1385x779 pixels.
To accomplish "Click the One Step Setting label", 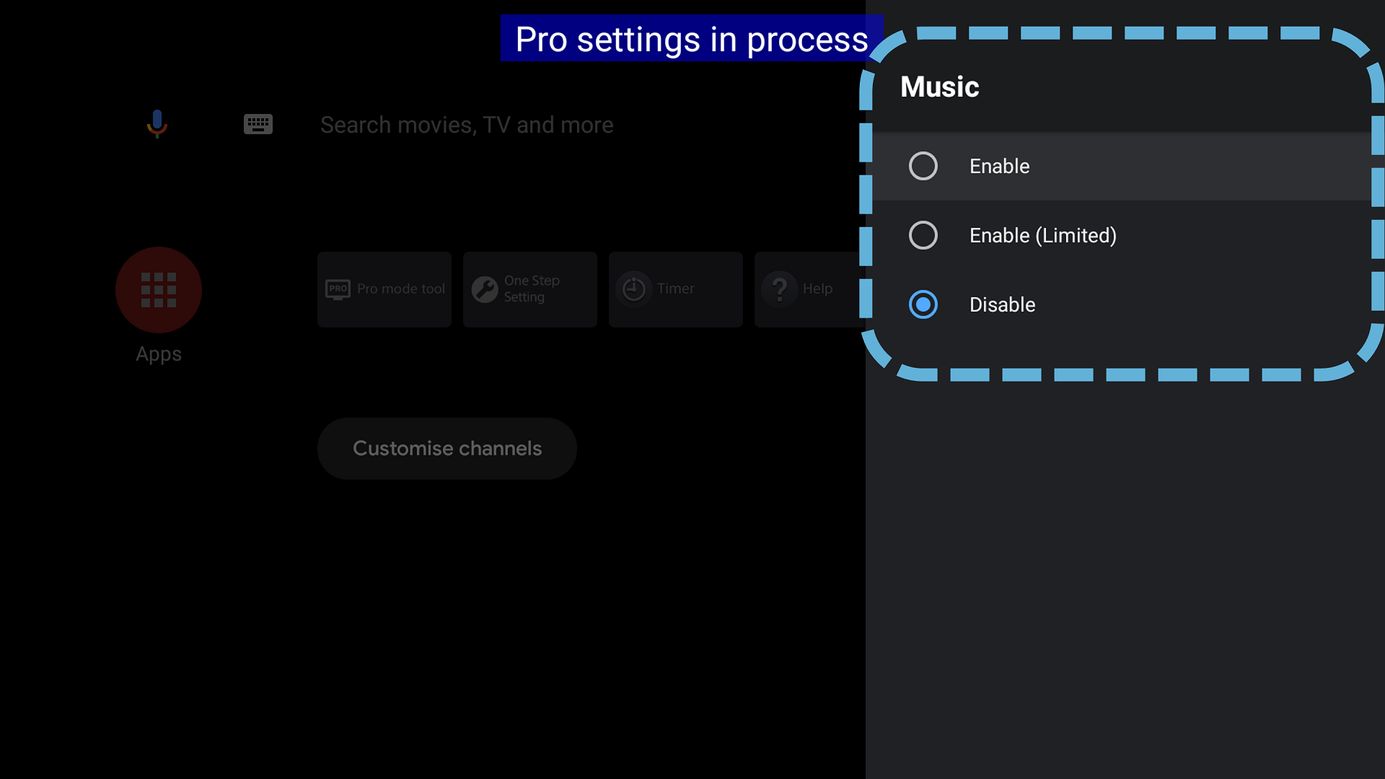I will click(x=532, y=289).
